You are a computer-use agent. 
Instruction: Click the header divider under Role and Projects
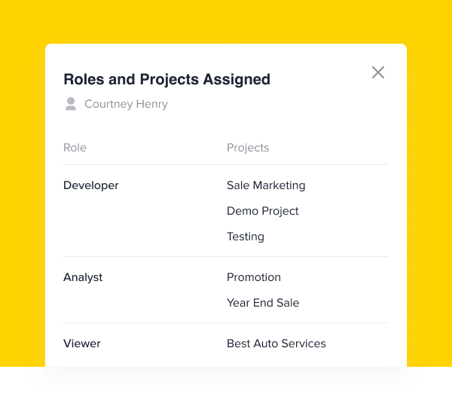point(226,165)
